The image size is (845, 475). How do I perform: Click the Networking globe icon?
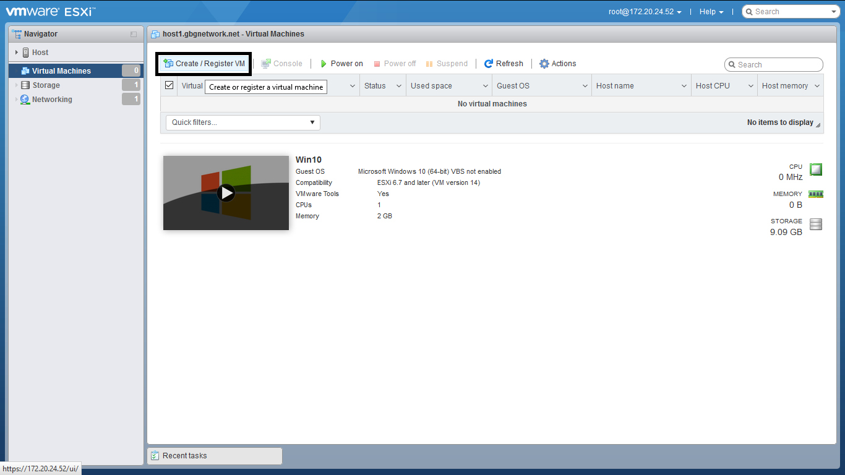(x=25, y=100)
